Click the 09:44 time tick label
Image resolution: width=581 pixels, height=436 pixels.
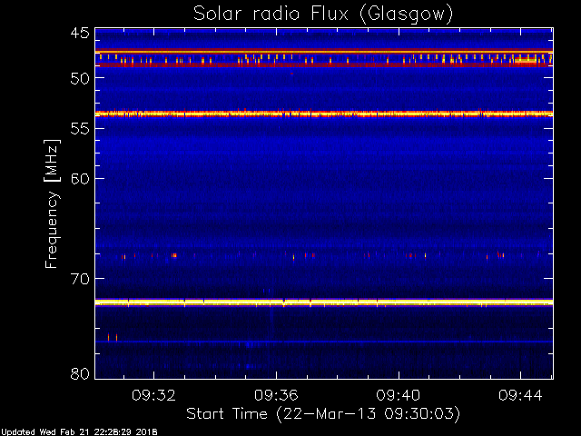520,395
